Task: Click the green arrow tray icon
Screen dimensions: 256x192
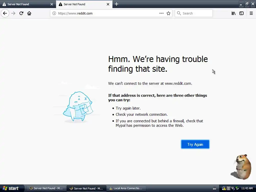Action: (237, 188)
